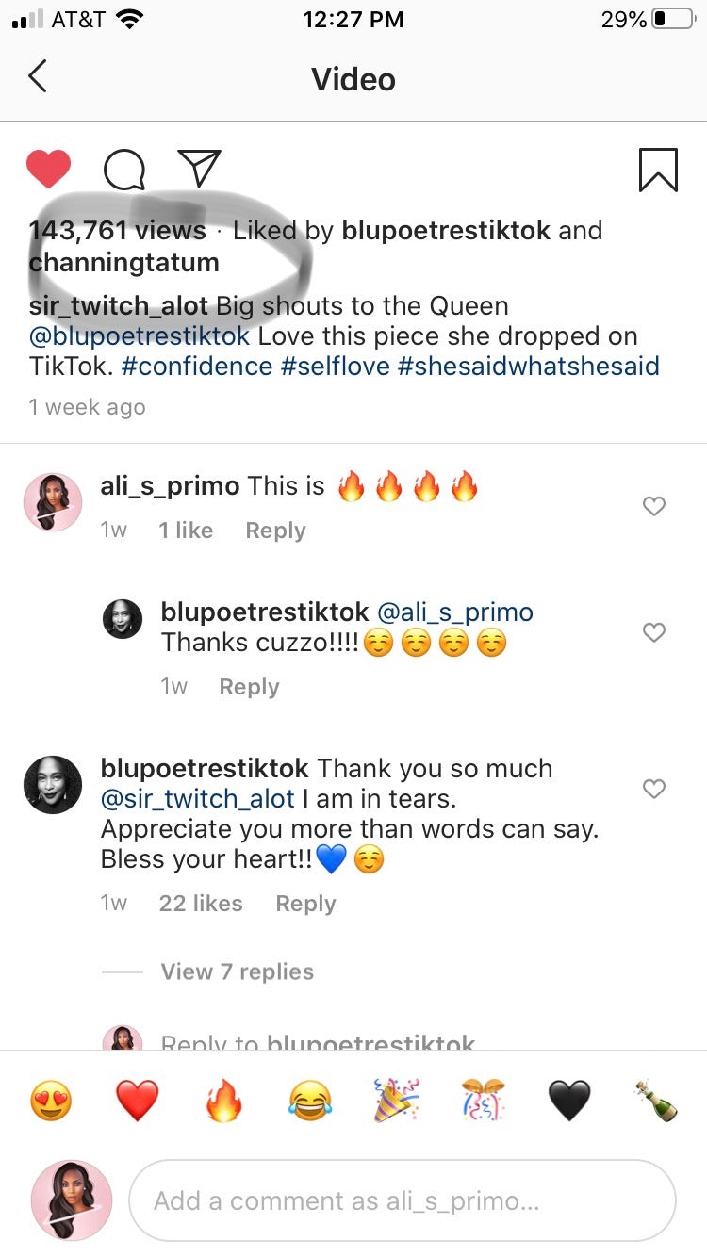Insert fire emoji quick reaction

point(223,1101)
